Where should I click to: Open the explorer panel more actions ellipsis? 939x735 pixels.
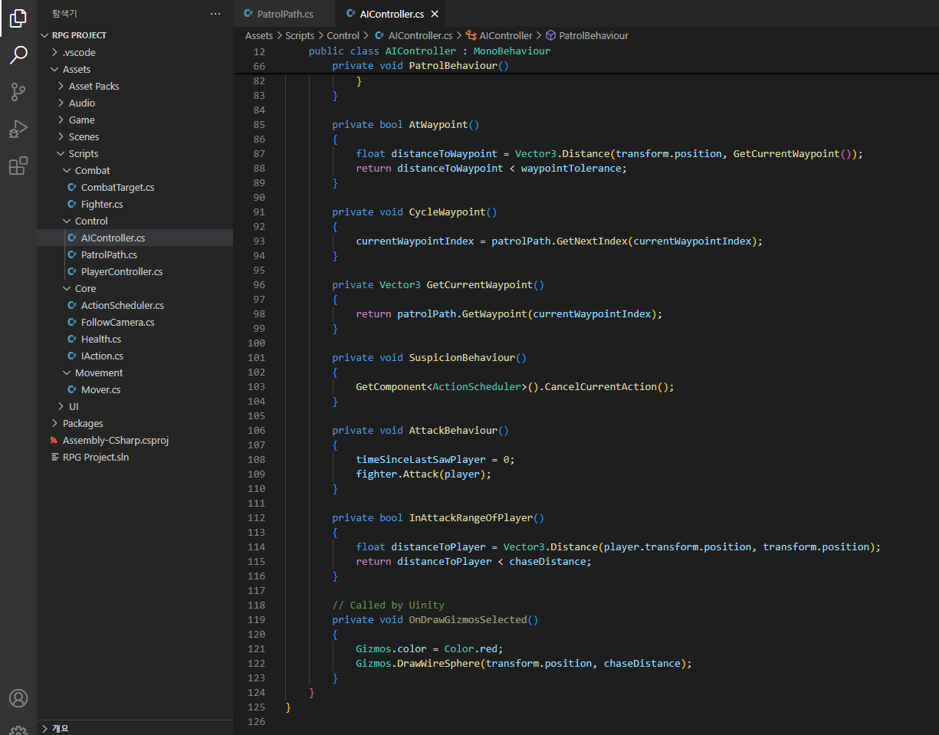pyautogui.click(x=215, y=14)
